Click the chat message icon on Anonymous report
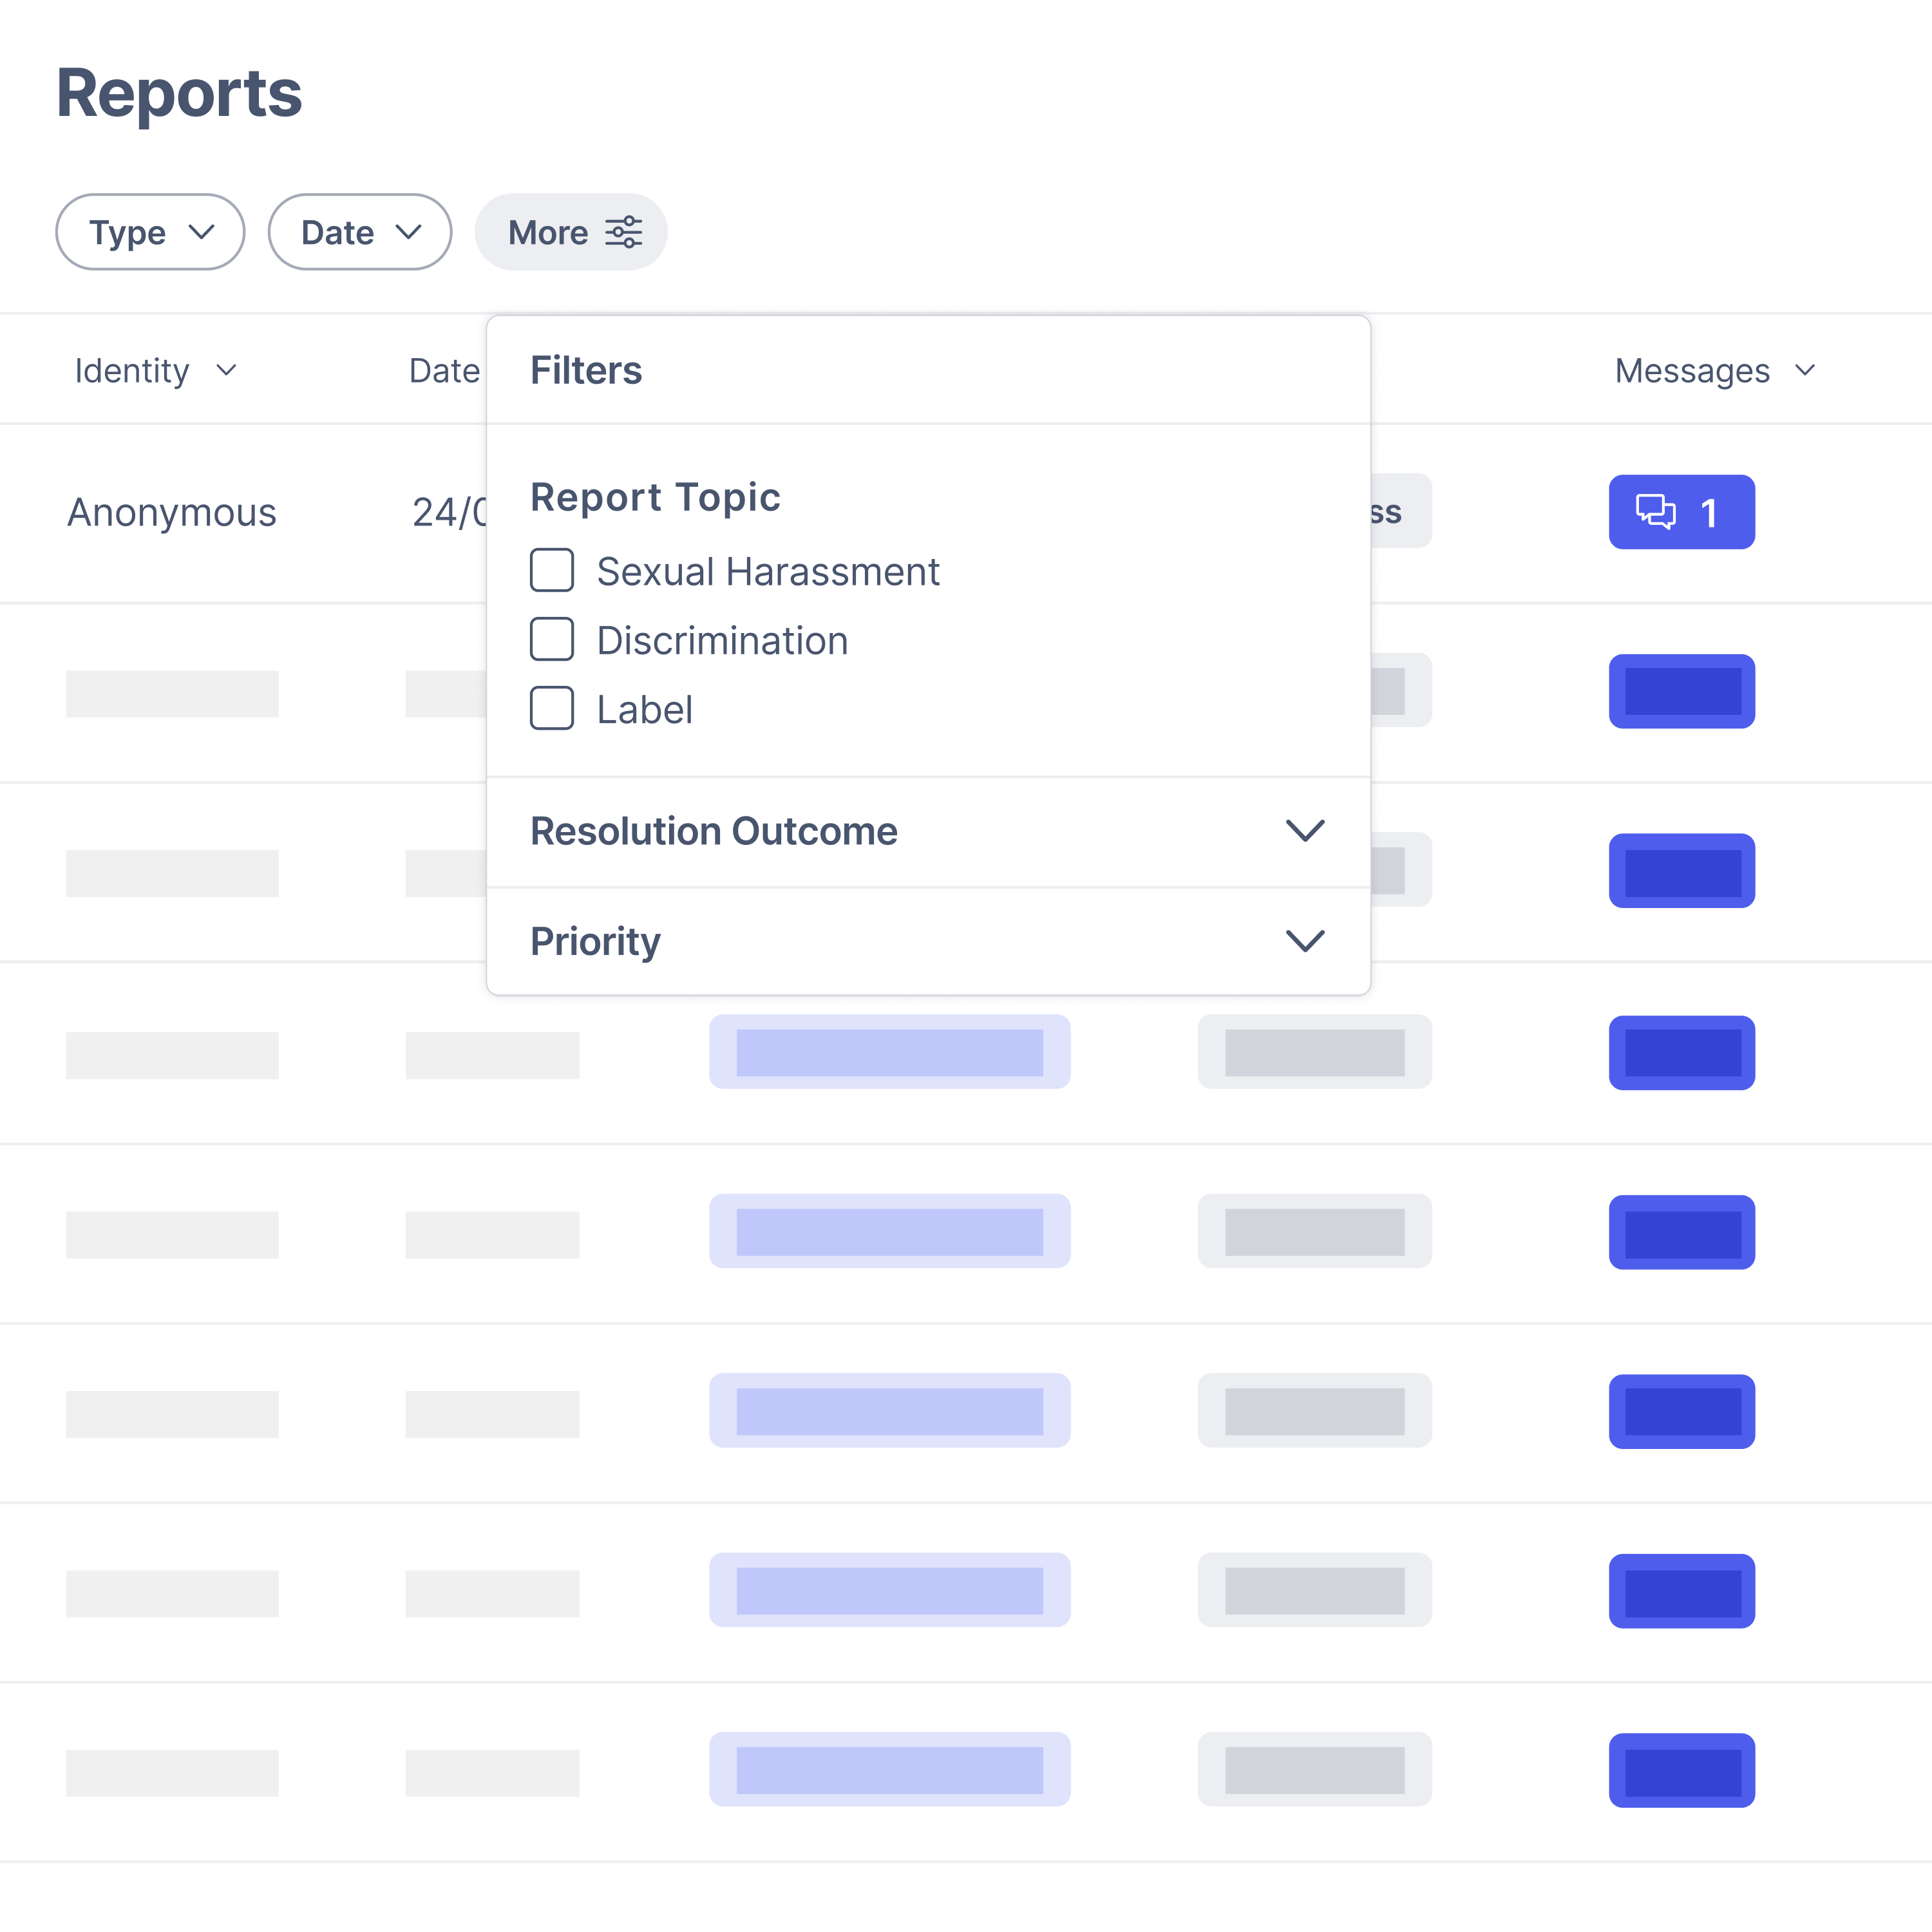Image resolution: width=1932 pixels, height=1932 pixels. 1657,512
